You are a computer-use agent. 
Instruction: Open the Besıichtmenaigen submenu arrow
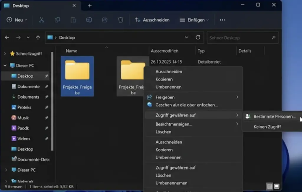pyautogui.click(x=237, y=124)
